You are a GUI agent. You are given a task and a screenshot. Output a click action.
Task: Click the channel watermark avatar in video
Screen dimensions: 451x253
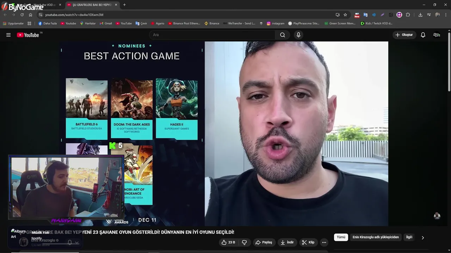[437, 216]
